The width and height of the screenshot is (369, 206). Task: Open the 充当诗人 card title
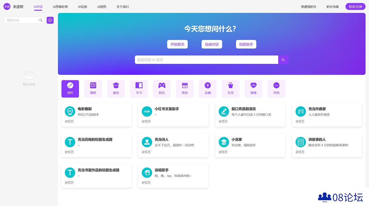coord(161,139)
